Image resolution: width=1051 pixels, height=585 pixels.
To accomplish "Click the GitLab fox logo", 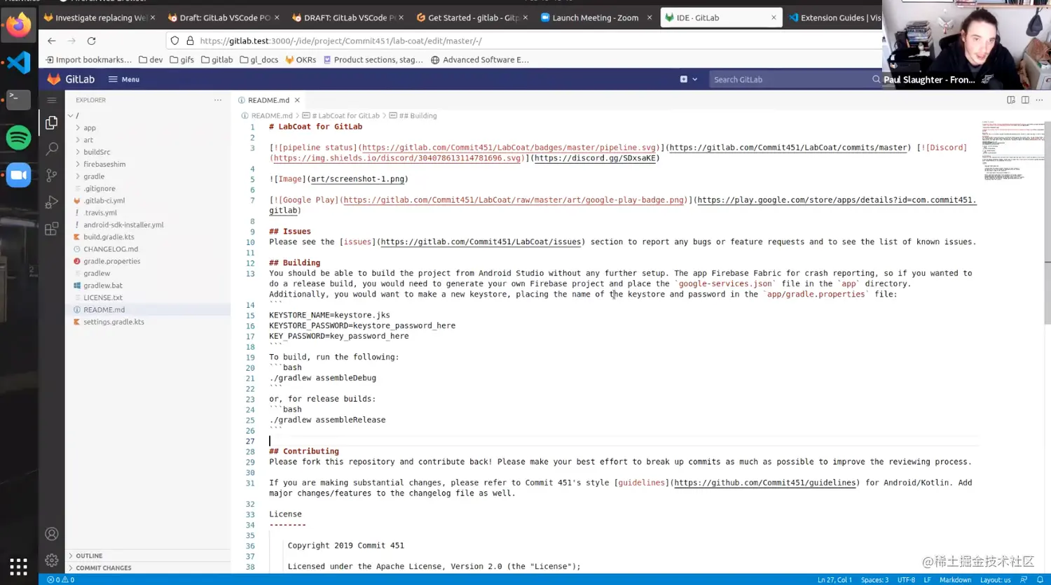I will [54, 79].
